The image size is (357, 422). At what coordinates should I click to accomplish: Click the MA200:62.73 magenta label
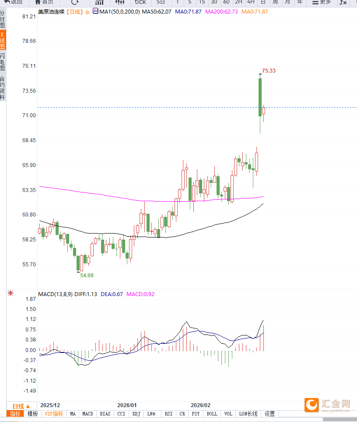pos(221,12)
